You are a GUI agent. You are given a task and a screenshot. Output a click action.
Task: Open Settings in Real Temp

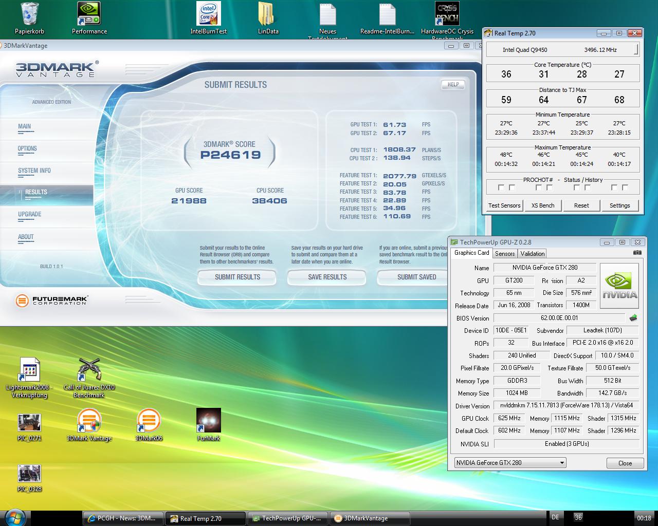click(x=619, y=205)
